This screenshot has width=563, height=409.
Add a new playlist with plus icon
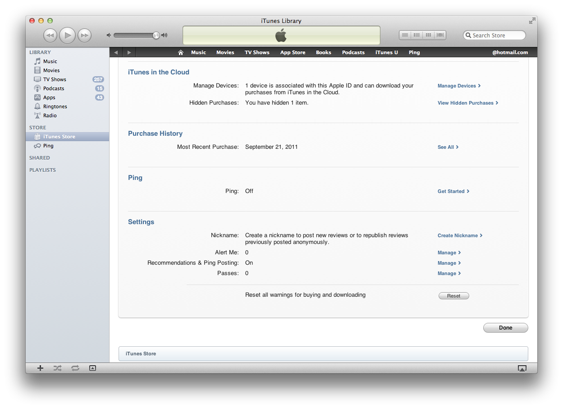point(40,368)
